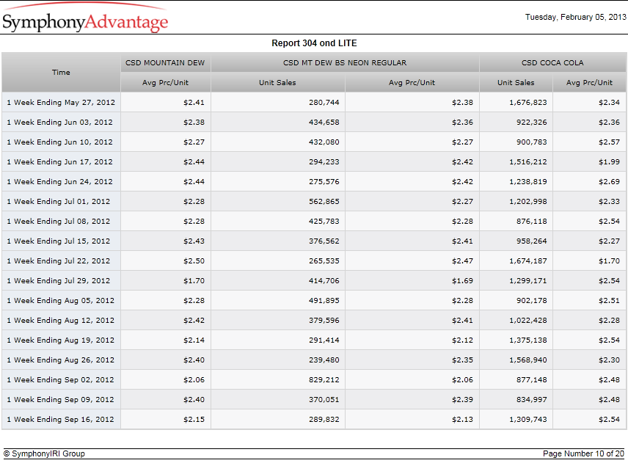The image size is (628, 463).
Task: Select the Mountain Dew price $2.50
Action: (194, 260)
